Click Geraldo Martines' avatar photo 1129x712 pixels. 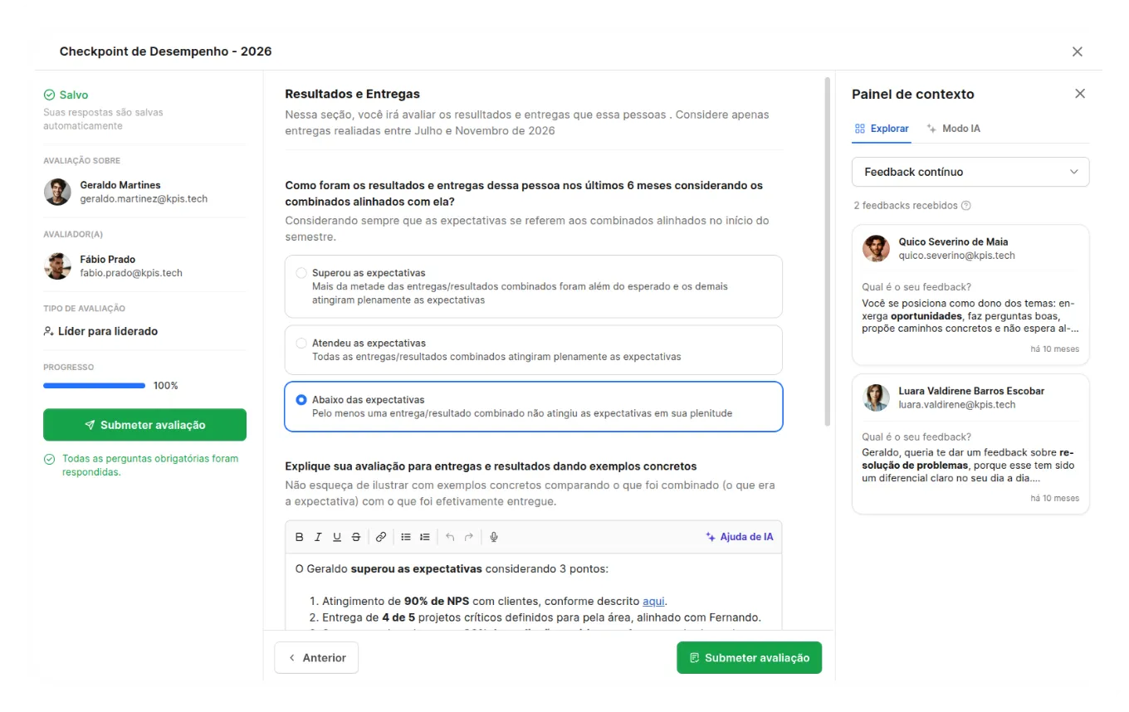57,192
